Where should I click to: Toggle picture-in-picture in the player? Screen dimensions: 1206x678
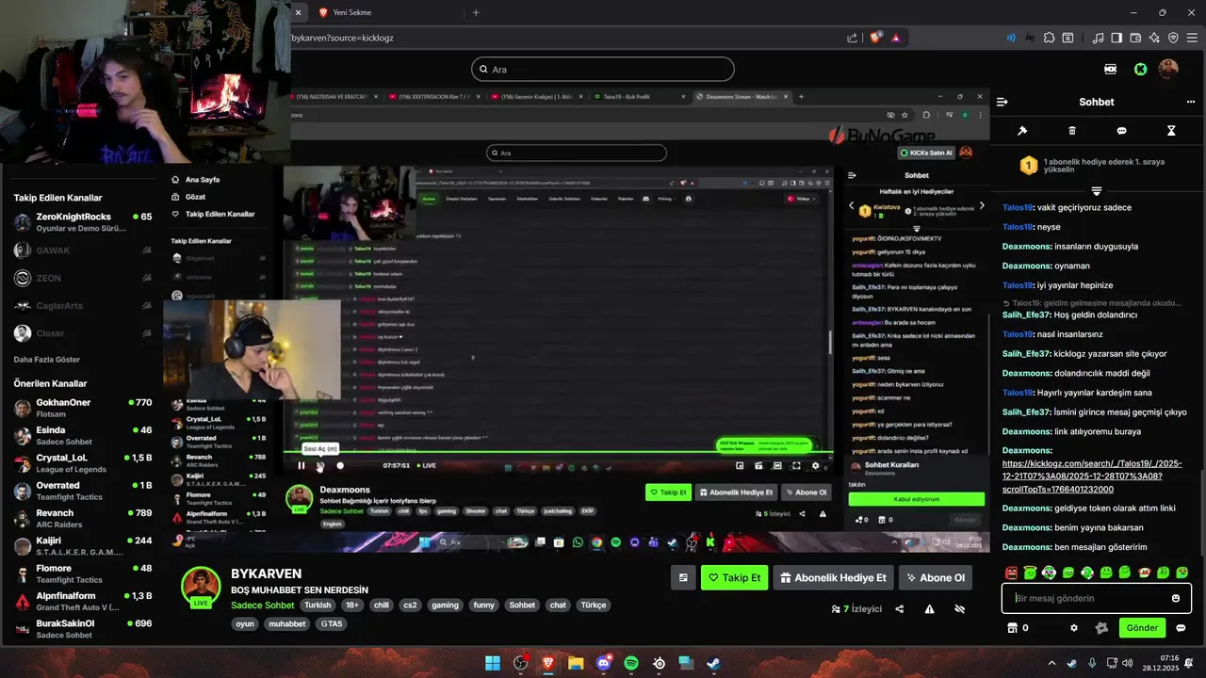[x=740, y=465]
